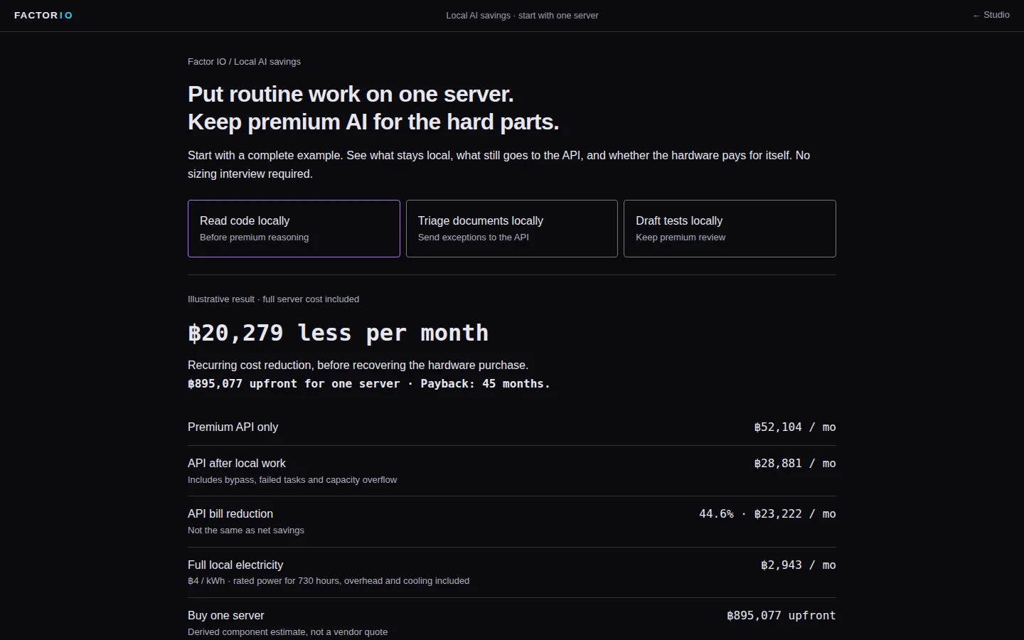Click the 'Premium API only' row label
The height and width of the screenshot is (640, 1024).
pyautogui.click(x=233, y=427)
